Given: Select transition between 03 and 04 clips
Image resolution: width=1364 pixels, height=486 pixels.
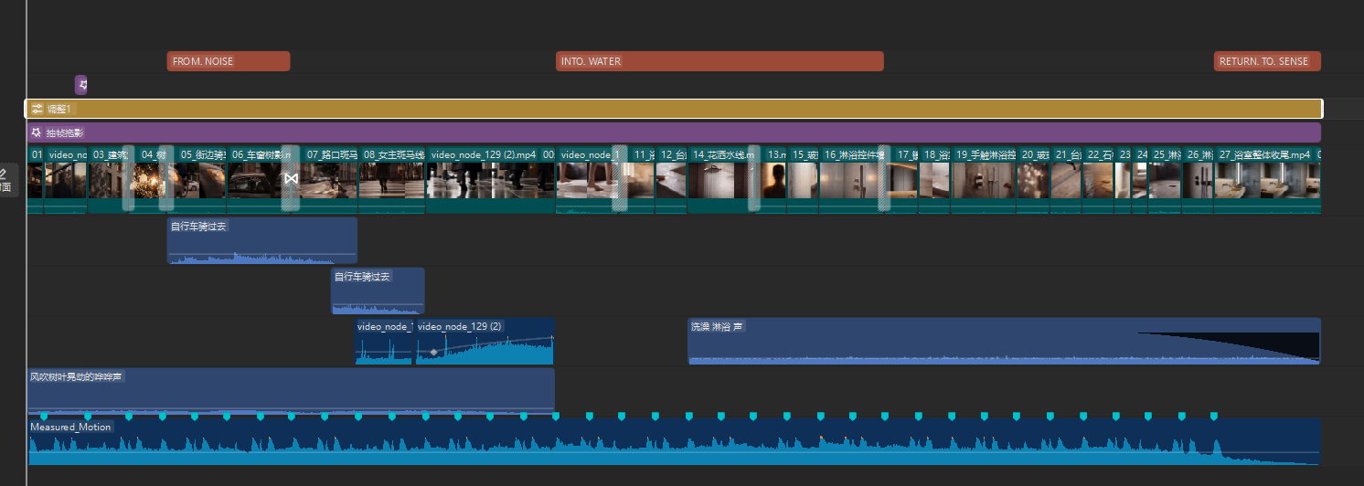Looking at the screenshot, I should point(129,178).
